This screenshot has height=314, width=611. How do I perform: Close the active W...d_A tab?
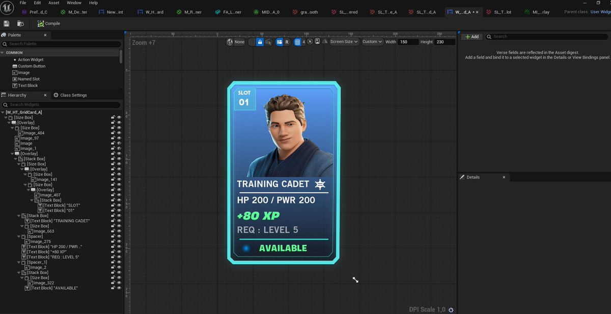click(x=477, y=12)
